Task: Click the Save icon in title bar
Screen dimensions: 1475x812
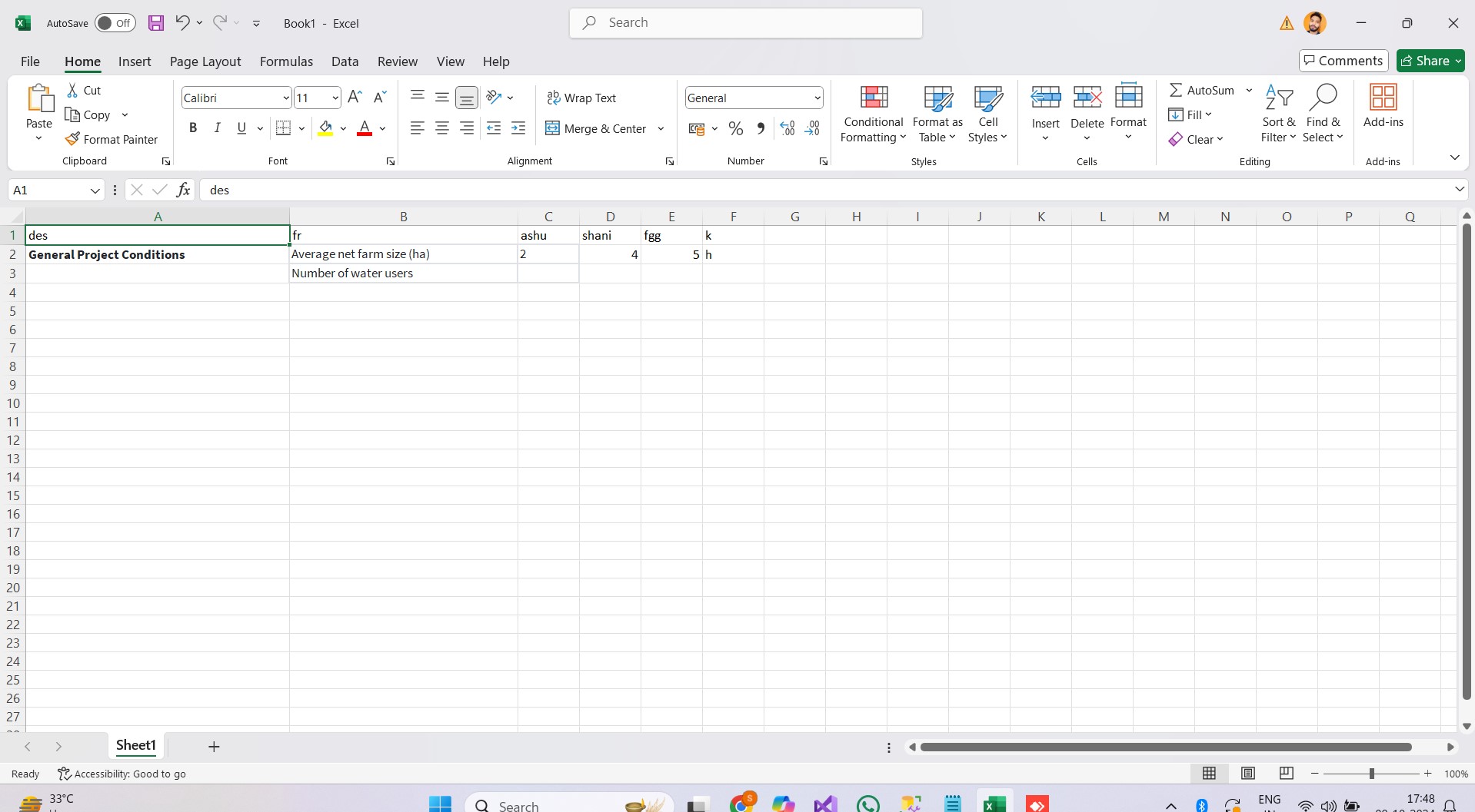Action: [156, 23]
